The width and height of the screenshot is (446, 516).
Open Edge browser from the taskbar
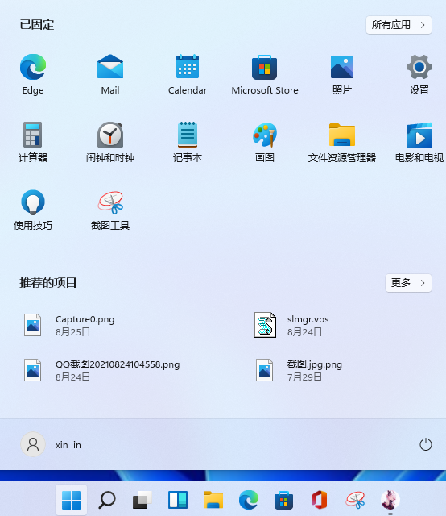click(249, 500)
